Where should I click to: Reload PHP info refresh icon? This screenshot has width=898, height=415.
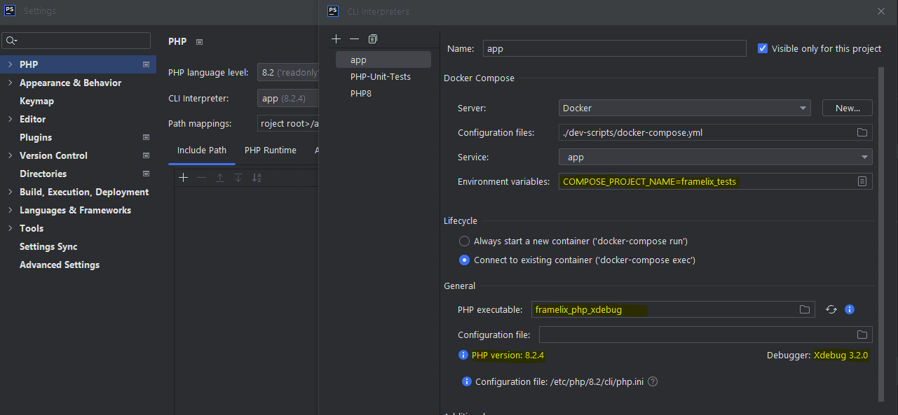click(x=831, y=309)
